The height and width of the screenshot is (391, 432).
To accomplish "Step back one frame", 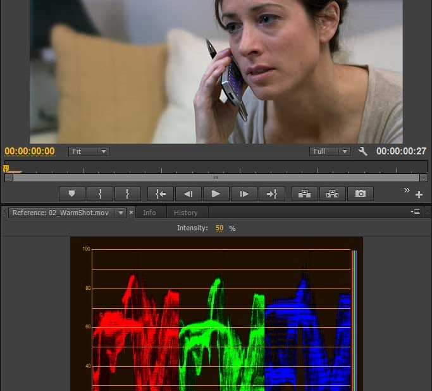I will 188,194.
